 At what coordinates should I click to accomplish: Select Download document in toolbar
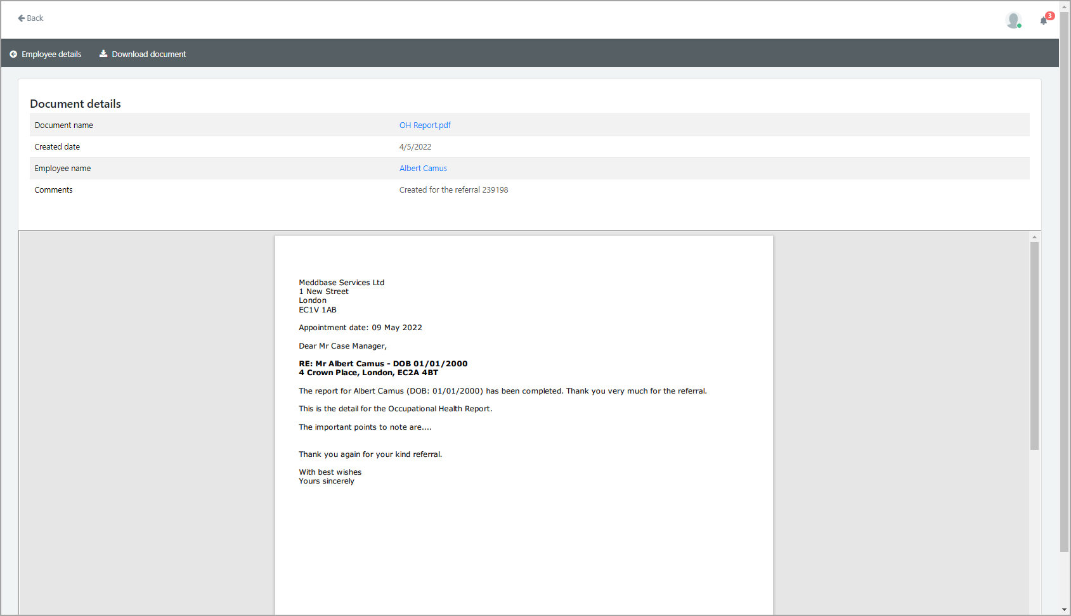[149, 55]
